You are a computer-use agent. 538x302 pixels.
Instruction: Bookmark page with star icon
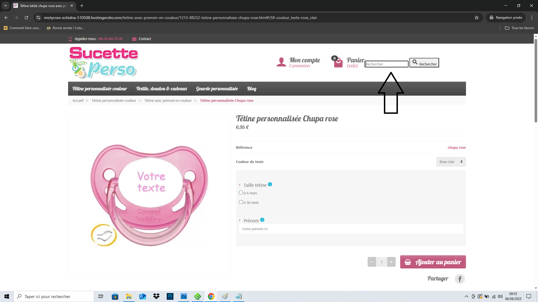[x=477, y=18]
